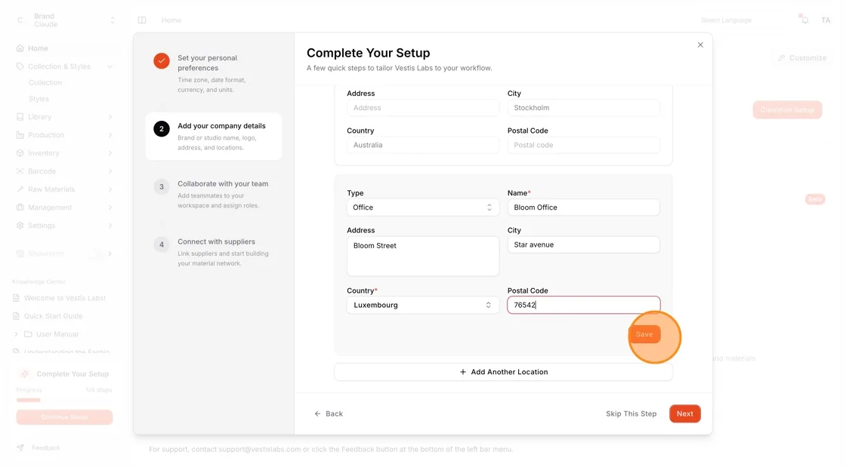Expand the Inventory menu chevron
Image resolution: width=846 pixels, height=467 pixels.
coord(110,153)
